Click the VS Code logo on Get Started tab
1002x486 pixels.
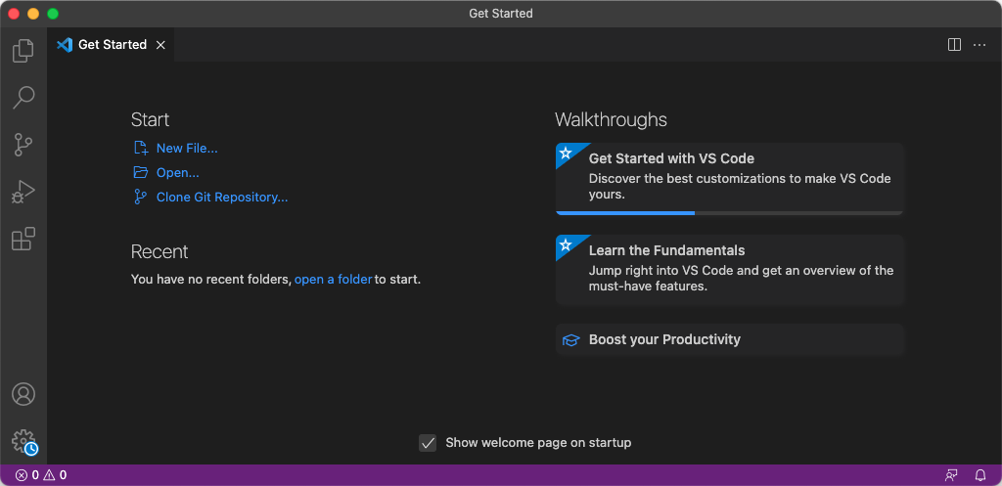65,45
